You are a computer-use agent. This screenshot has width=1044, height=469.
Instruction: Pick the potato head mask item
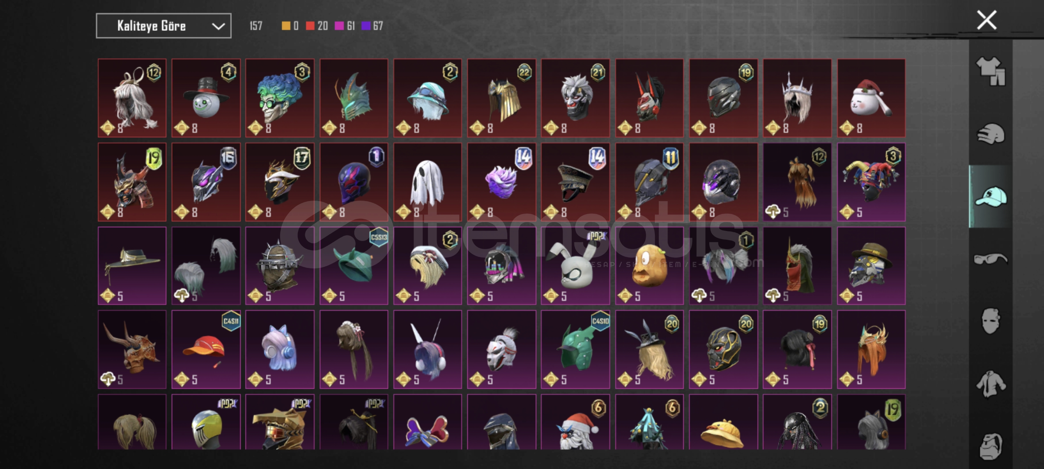(x=649, y=266)
